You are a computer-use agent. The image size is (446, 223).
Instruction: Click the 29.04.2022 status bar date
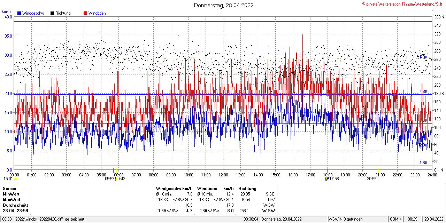pos(433,219)
